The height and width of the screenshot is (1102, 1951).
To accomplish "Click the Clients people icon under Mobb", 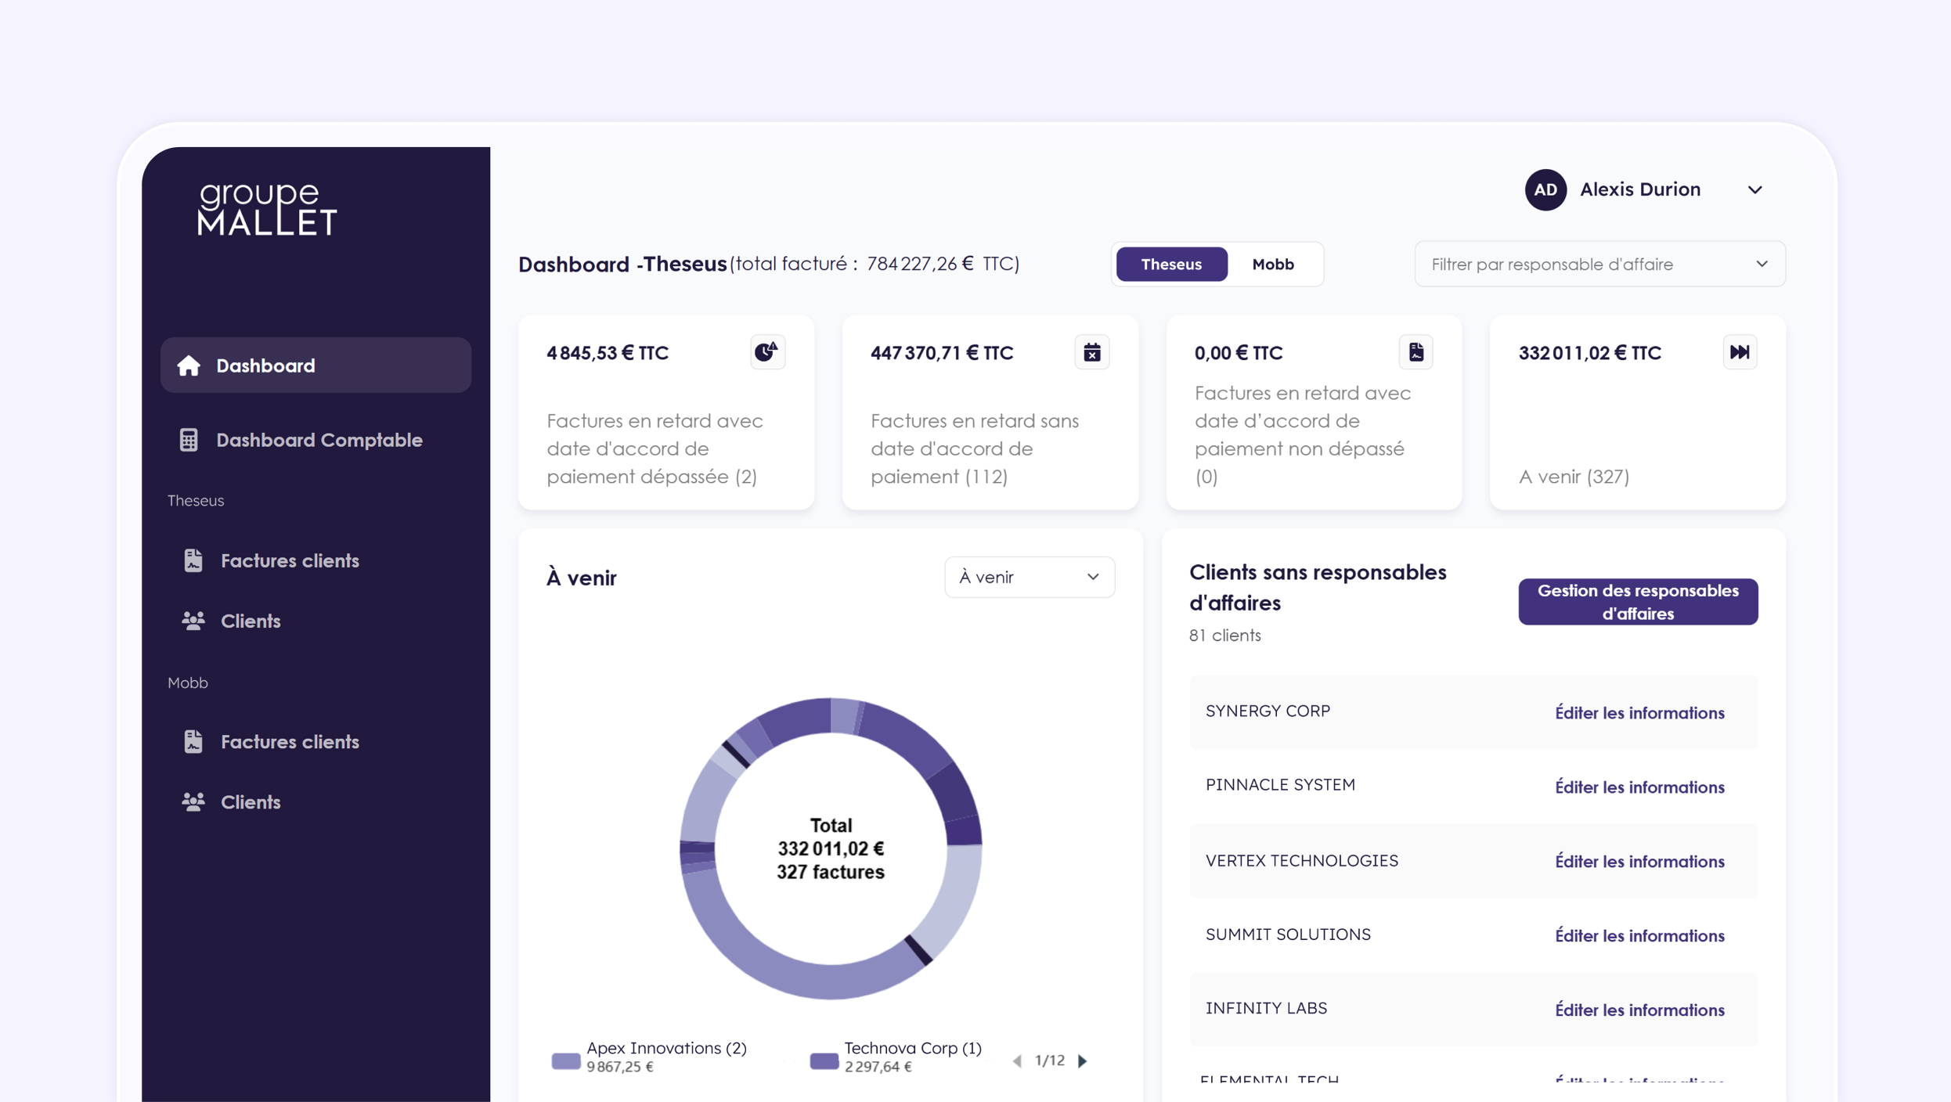I will tap(193, 801).
